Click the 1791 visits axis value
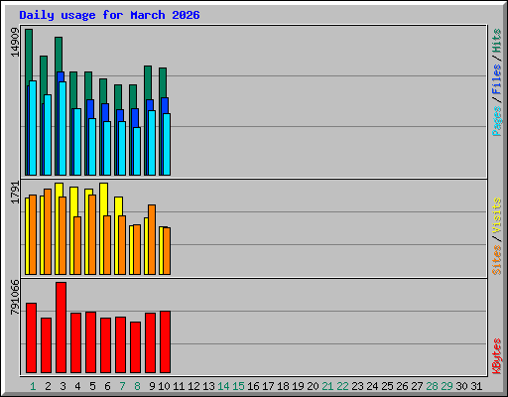 pos(15,193)
